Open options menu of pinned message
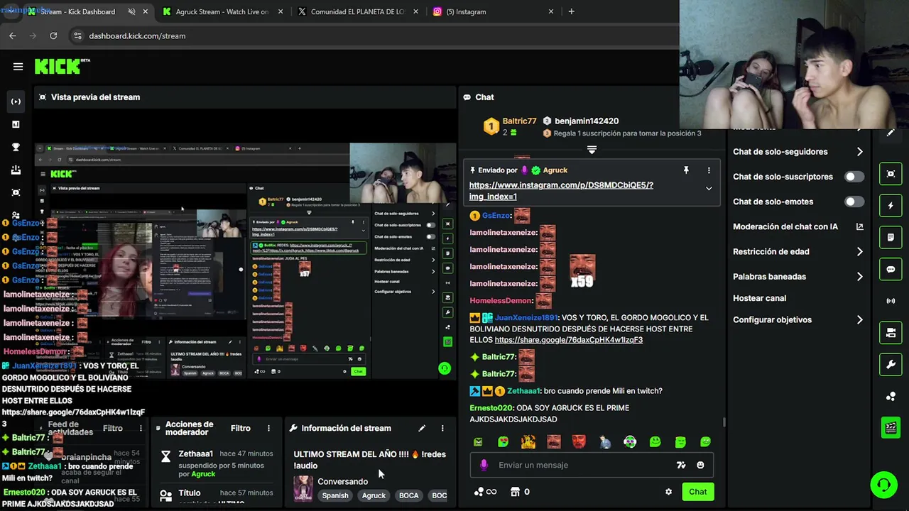The width and height of the screenshot is (909, 511). [x=709, y=170]
